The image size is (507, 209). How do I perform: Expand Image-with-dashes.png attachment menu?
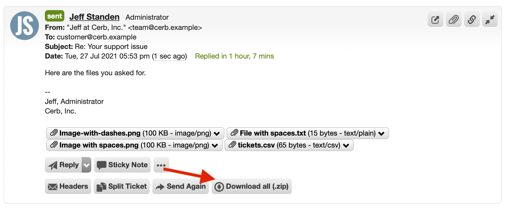(x=217, y=133)
